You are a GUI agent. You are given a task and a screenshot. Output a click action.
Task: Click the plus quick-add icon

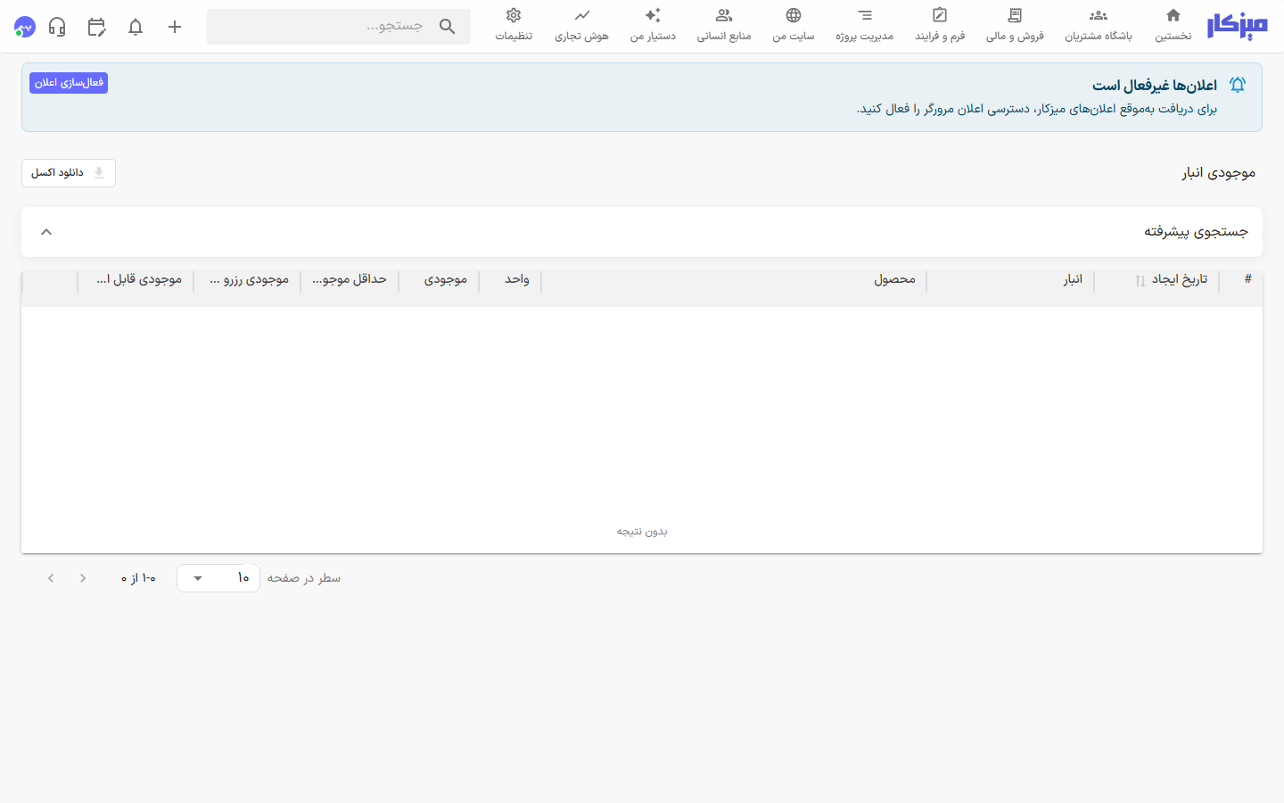pyautogui.click(x=175, y=27)
